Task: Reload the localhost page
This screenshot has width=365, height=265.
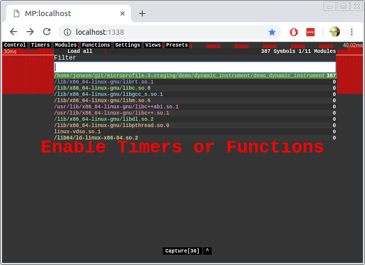Action: click(47, 32)
